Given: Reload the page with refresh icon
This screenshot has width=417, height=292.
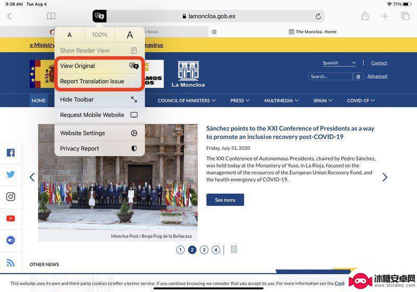Looking at the screenshot, I should [318, 16].
